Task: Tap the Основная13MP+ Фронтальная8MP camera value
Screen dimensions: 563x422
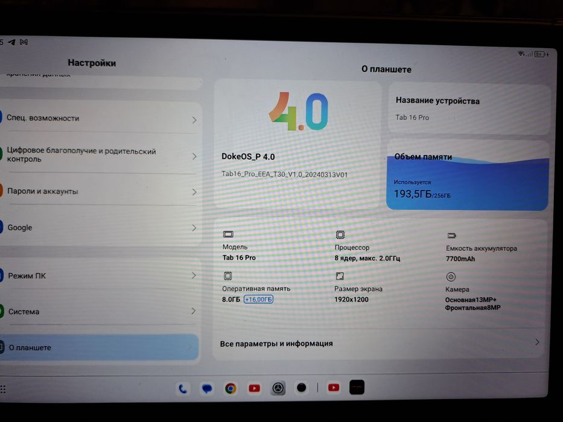Action: (x=472, y=304)
